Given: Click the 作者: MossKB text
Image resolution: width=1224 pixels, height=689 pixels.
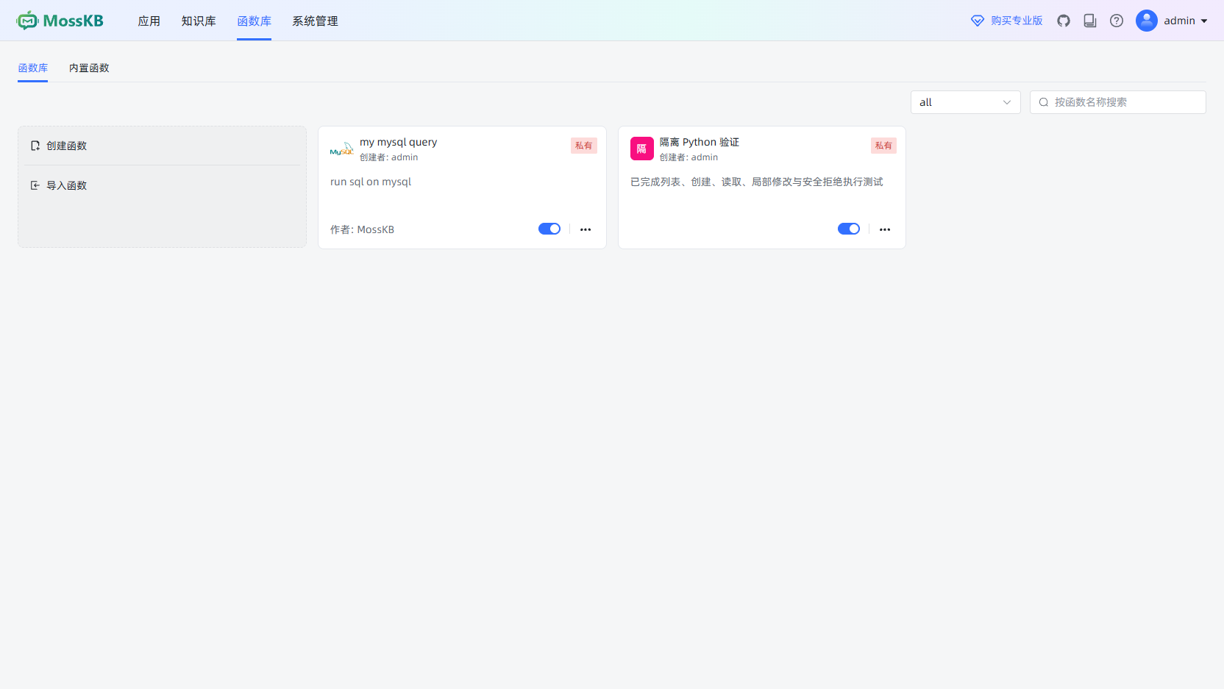Looking at the screenshot, I should click(362, 229).
